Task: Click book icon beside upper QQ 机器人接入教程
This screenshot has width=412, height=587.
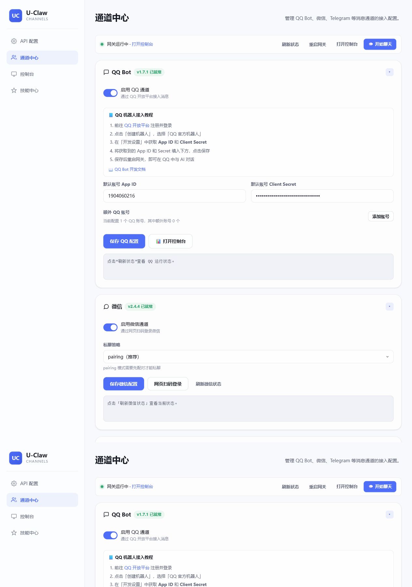Action: 111,115
